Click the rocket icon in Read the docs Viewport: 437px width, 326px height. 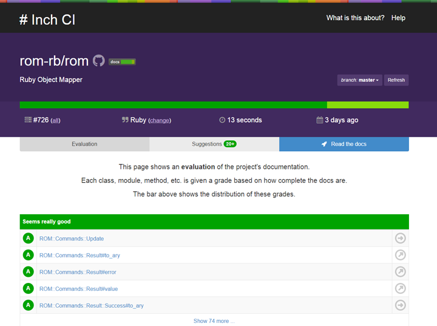point(324,144)
